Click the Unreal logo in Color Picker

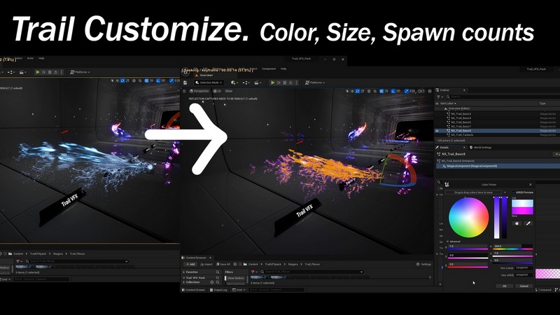(x=447, y=184)
